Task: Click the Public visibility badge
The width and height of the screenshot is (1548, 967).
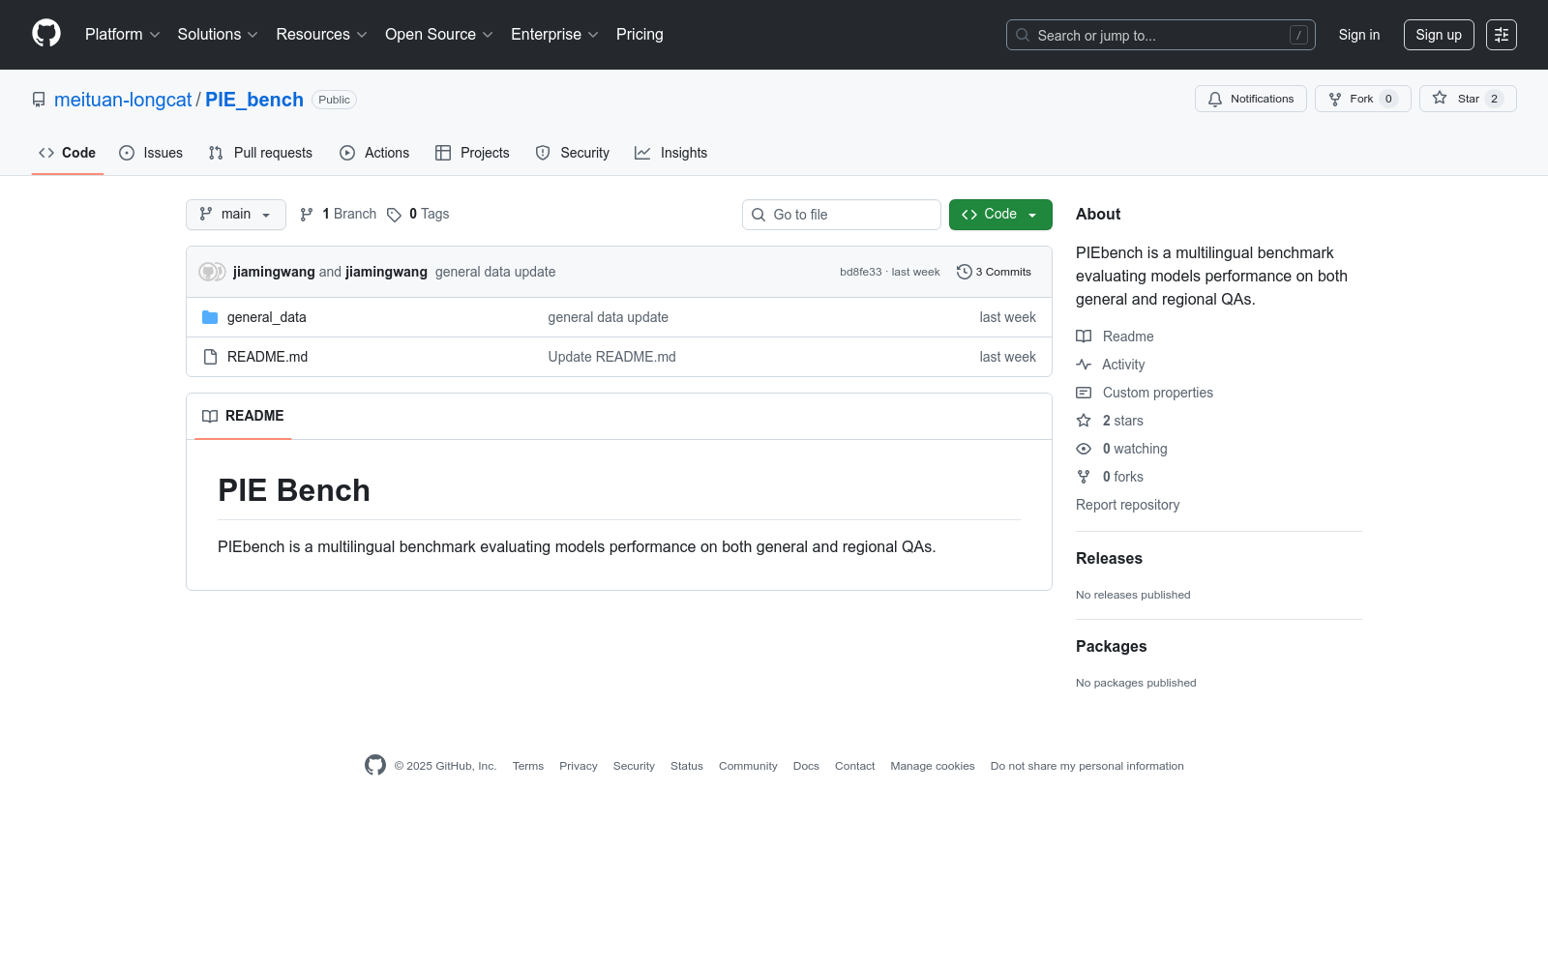Action: click(334, 100)
